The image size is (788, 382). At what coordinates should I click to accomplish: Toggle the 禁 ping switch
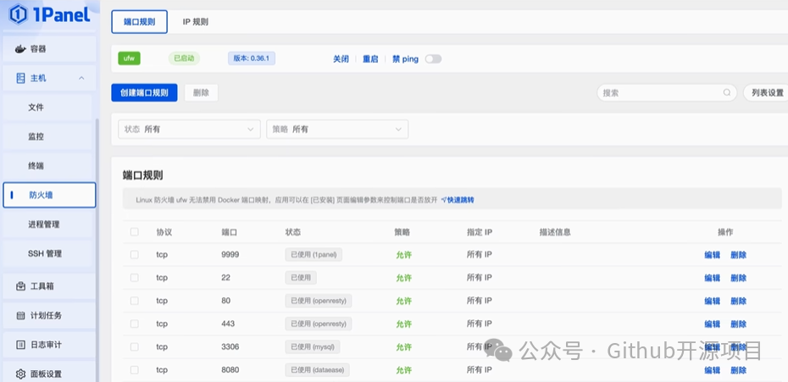433,58
